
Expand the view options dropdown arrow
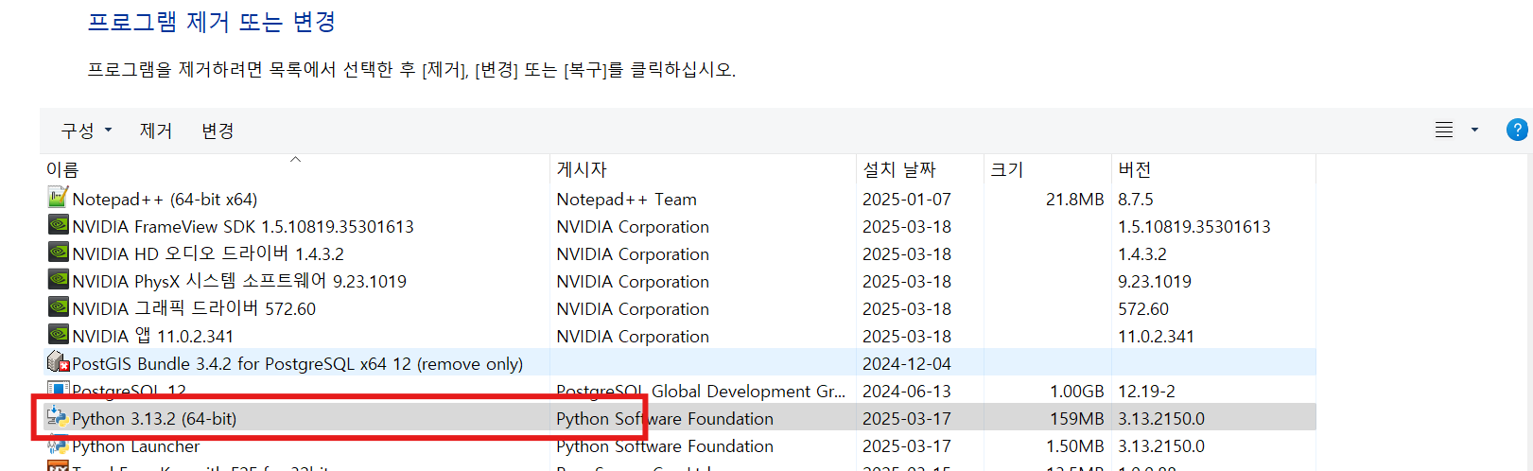pyautogui.click(x=1474, y=130)
